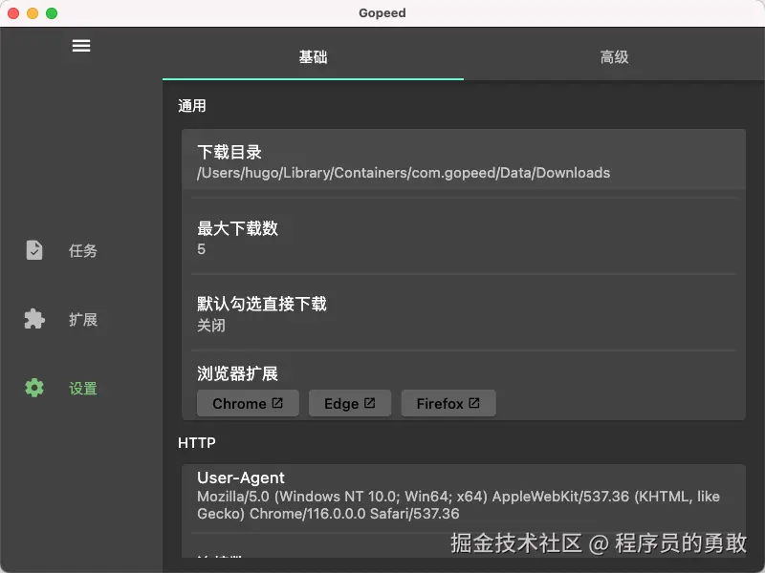The height and width of the screenshot is (573, 765).
Task: Click the 设置 (Settings) gear icon
Action: tap(35, 388)
